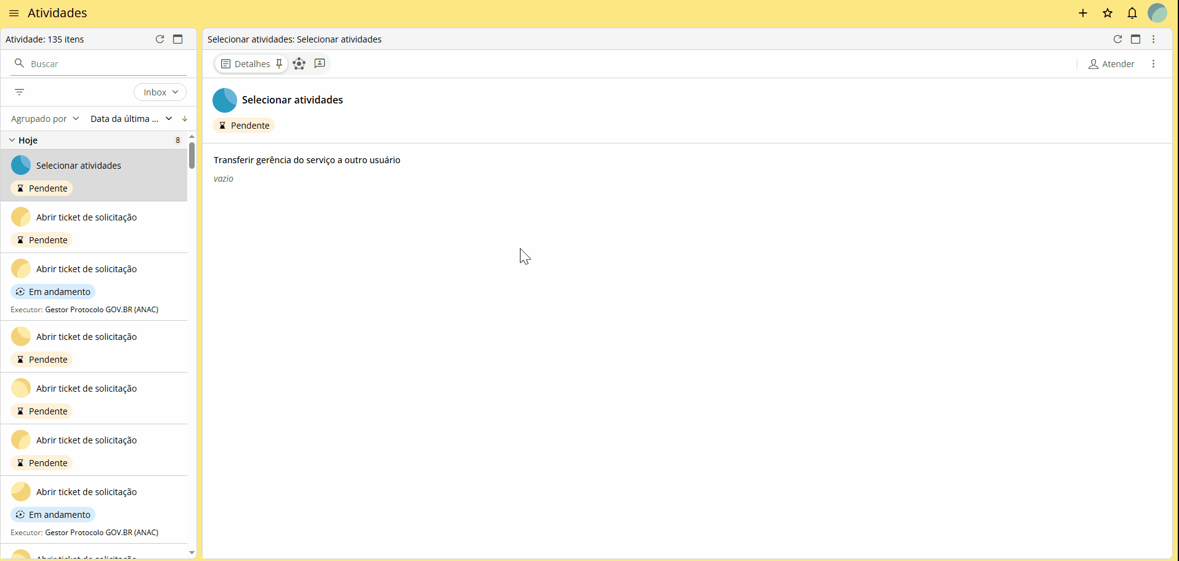Open the hamburger main menu

(x=14, y=13)
